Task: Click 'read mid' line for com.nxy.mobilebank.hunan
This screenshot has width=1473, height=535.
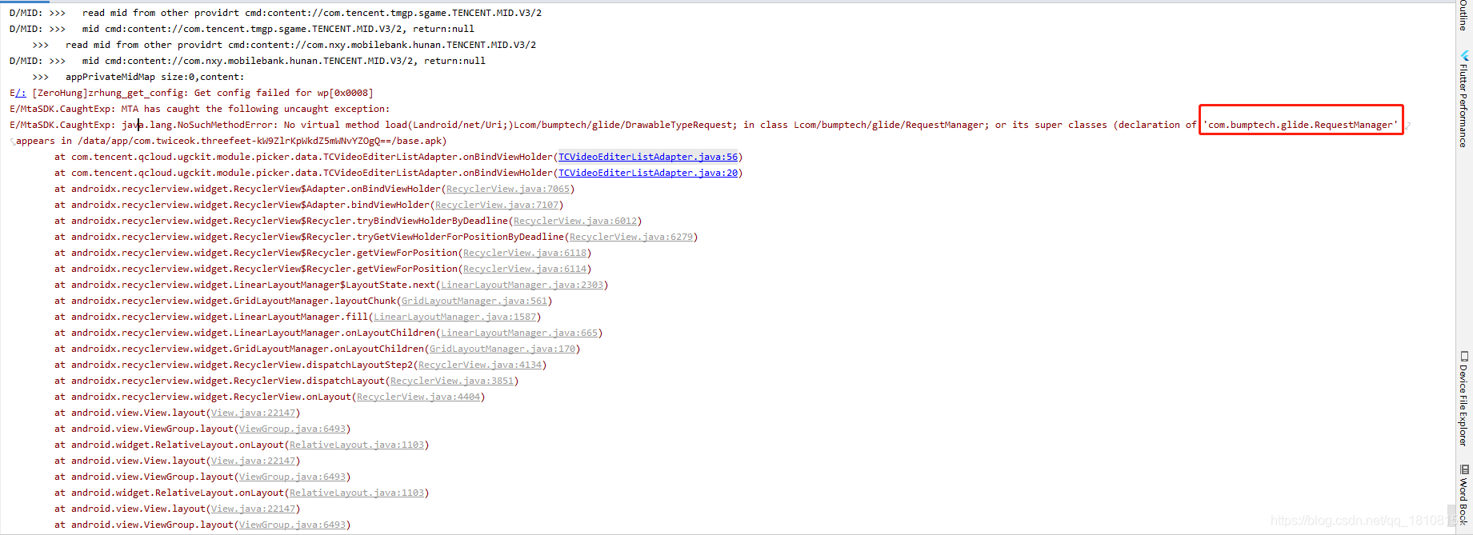Action: point(301,45)
